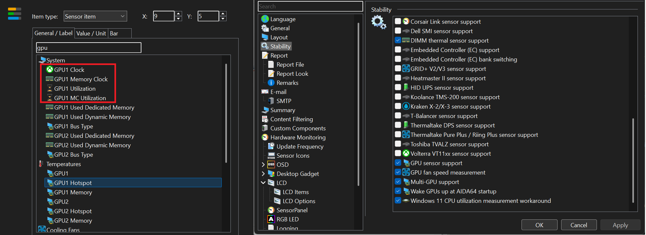Click the X coordinate input field

[x=164, y=16]
